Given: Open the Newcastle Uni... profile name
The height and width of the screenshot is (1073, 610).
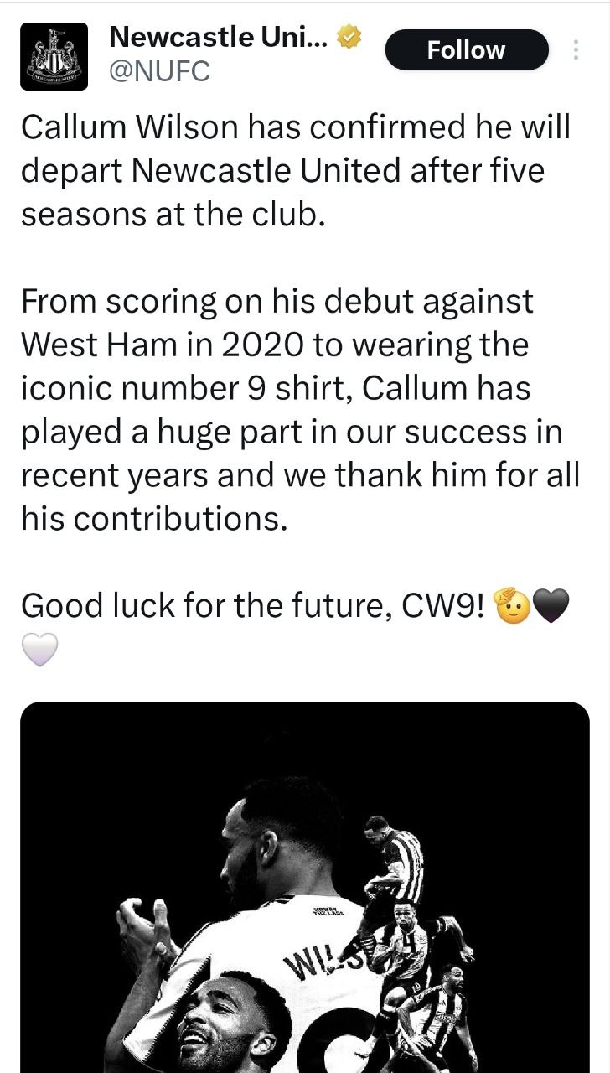Looking at the screenshot, I should click(x=220, y=37).
